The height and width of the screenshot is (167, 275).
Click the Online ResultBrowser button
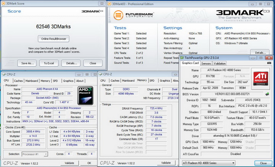tap(53, 39)
